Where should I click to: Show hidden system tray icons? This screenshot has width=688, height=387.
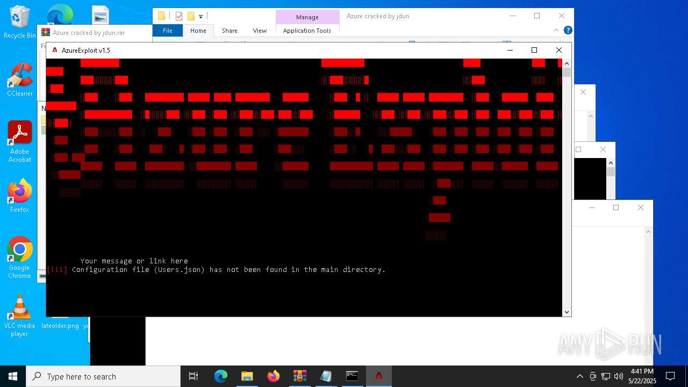[x=579, y=376]
